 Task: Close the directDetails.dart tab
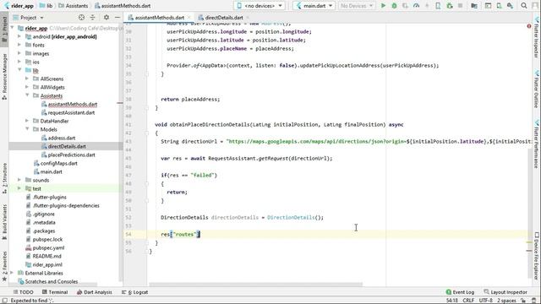(248, 18)
